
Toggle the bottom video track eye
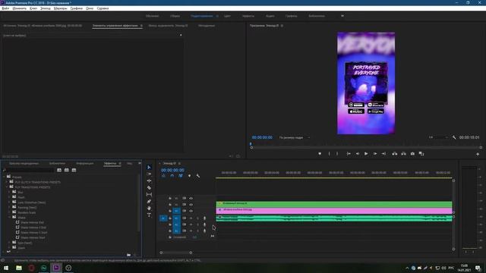pos(191,211)
